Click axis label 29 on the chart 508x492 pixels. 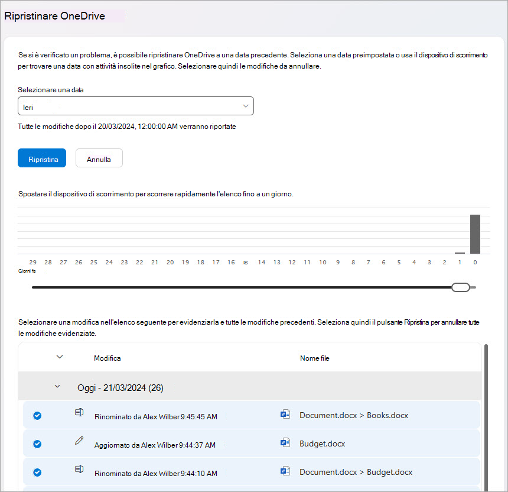click(32, 263)
